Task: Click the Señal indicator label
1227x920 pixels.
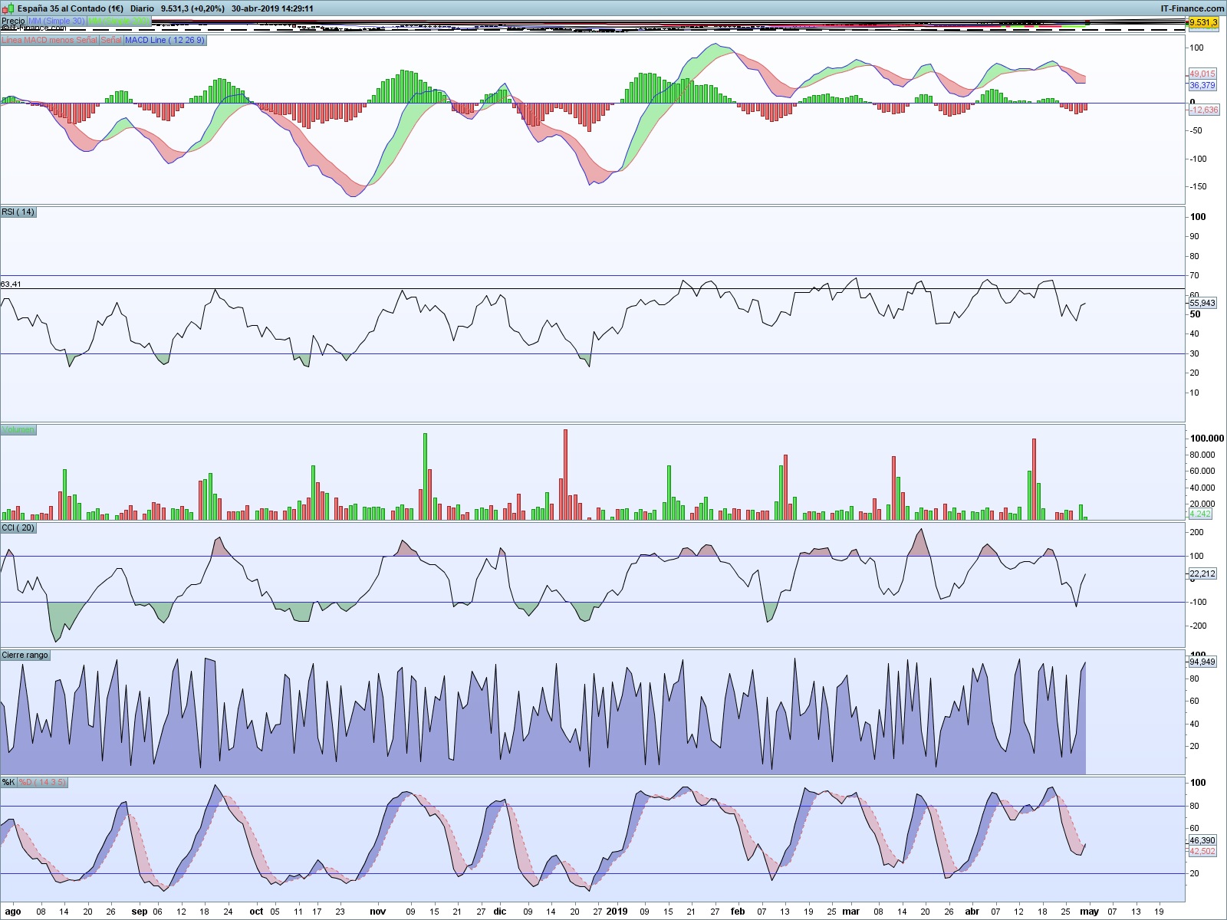Action: [x=111, y=40]
